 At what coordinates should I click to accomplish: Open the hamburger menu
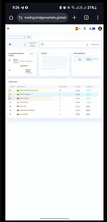point(8,29)
